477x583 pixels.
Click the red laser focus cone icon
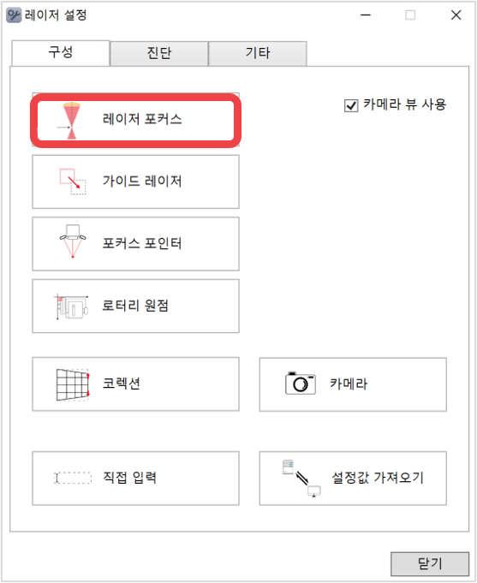(x=71, y=121)
